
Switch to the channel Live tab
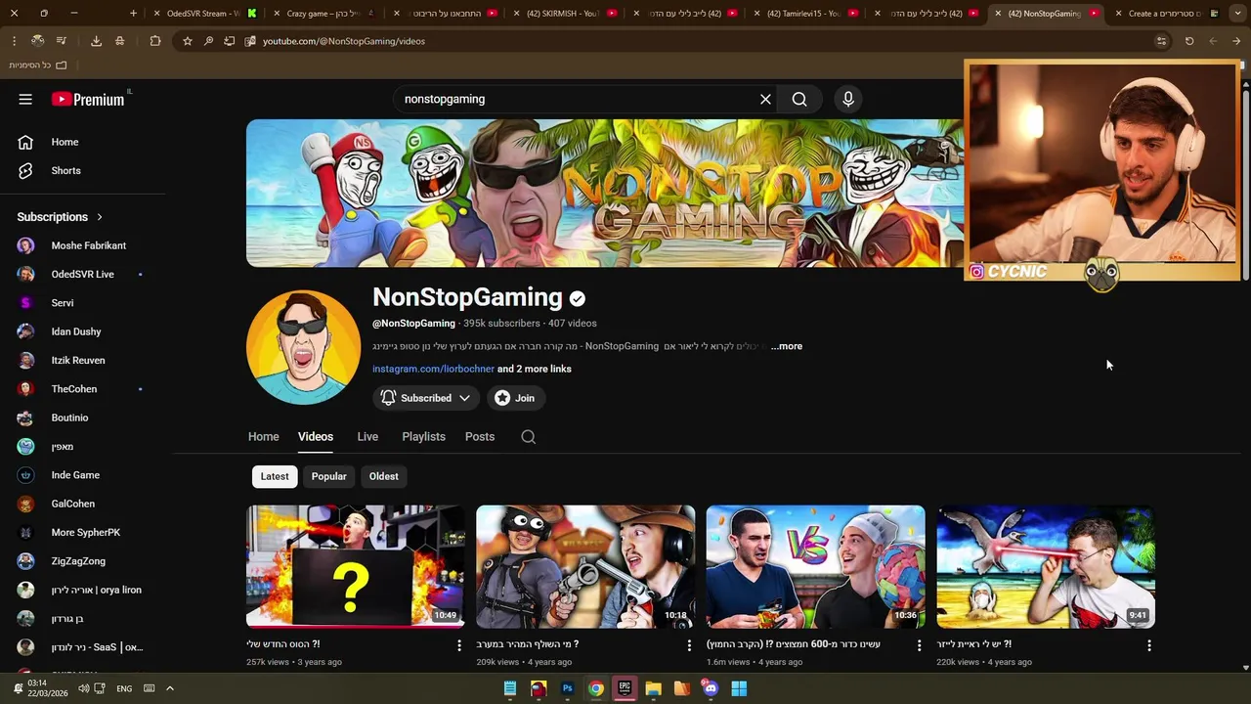pos(367,437)
